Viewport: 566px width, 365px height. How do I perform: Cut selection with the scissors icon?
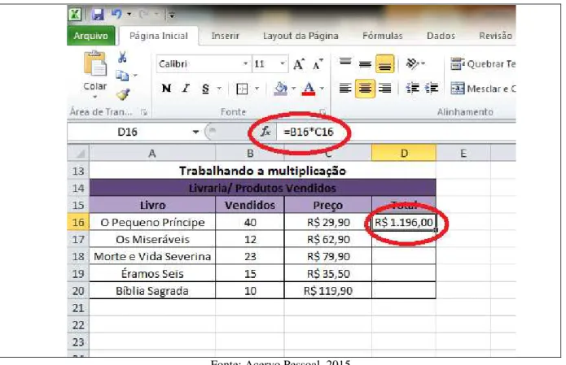click(122, 57)
